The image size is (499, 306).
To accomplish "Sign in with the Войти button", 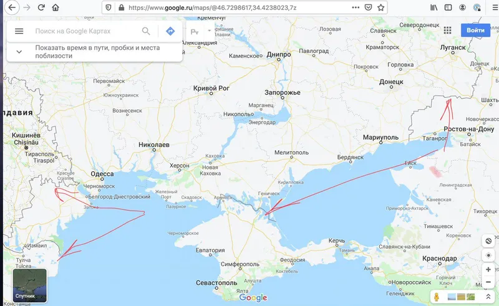I will pyautogui.click(x=475, y=30).
